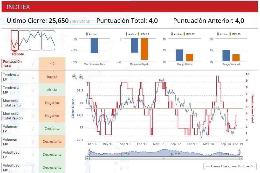Click the Sep '18 x-axis label
Image resolution: width=260 pixels, height=173 pixels.
click(x=226, y=144)
